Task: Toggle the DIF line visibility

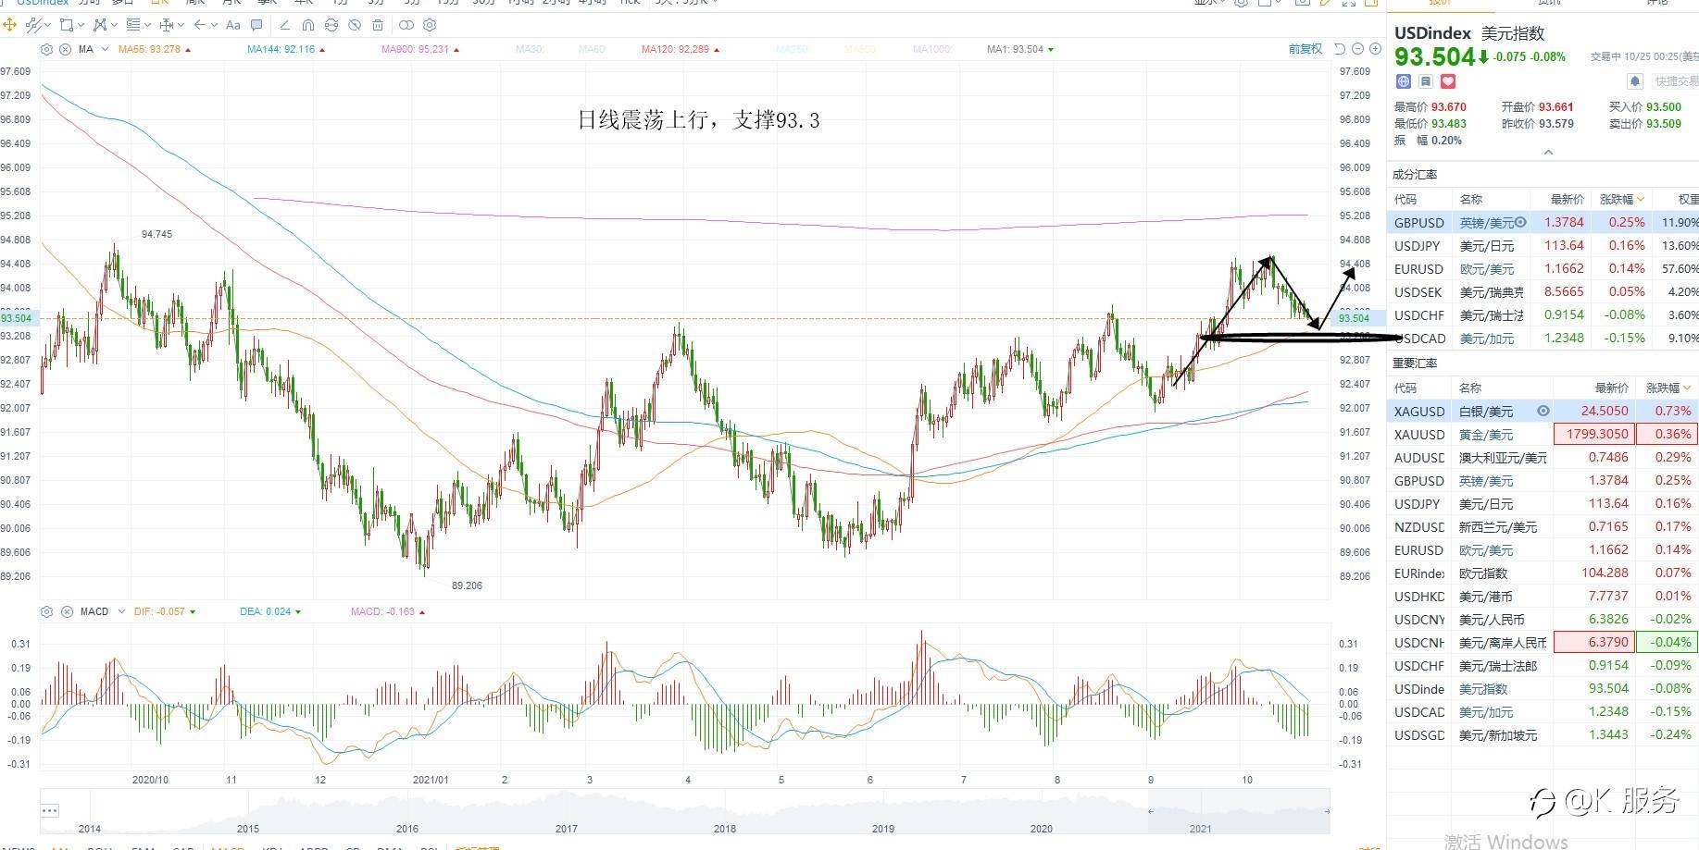Action: 165,611
